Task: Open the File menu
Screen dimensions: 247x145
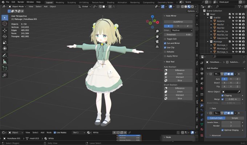Action: coord(8,2)
